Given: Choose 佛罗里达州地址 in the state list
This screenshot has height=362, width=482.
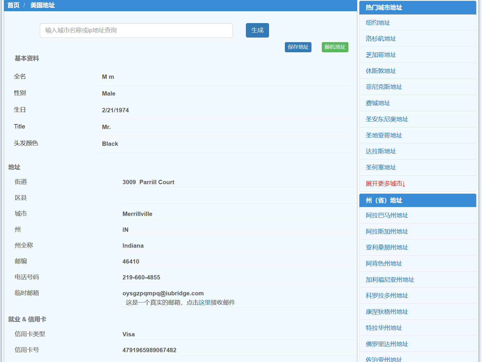Looking at the screenshot, I should point(387,344).
